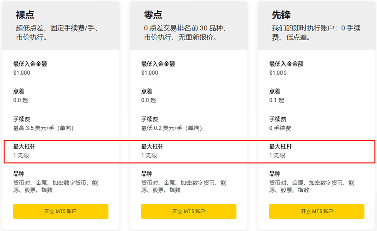Click 0 手续费 text in 先锋 card
This screenshot has width=377, height=231.
(x=280, y=128)
